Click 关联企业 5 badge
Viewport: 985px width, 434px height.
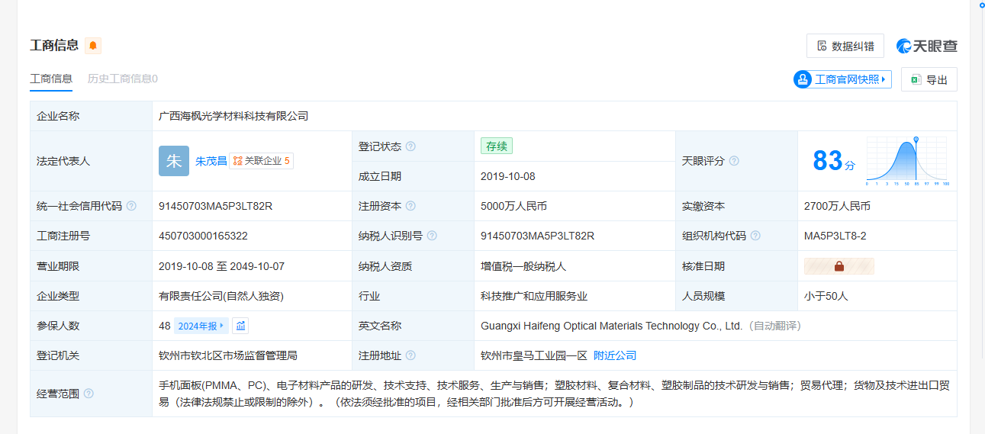261,161
